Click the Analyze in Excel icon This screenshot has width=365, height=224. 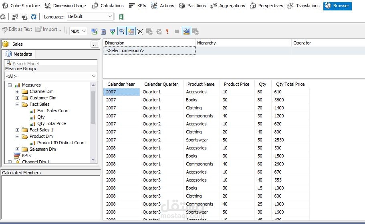(x=121, y=17)
